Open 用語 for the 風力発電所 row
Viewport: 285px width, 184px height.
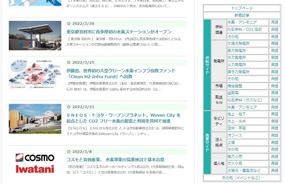pos(275,51)
